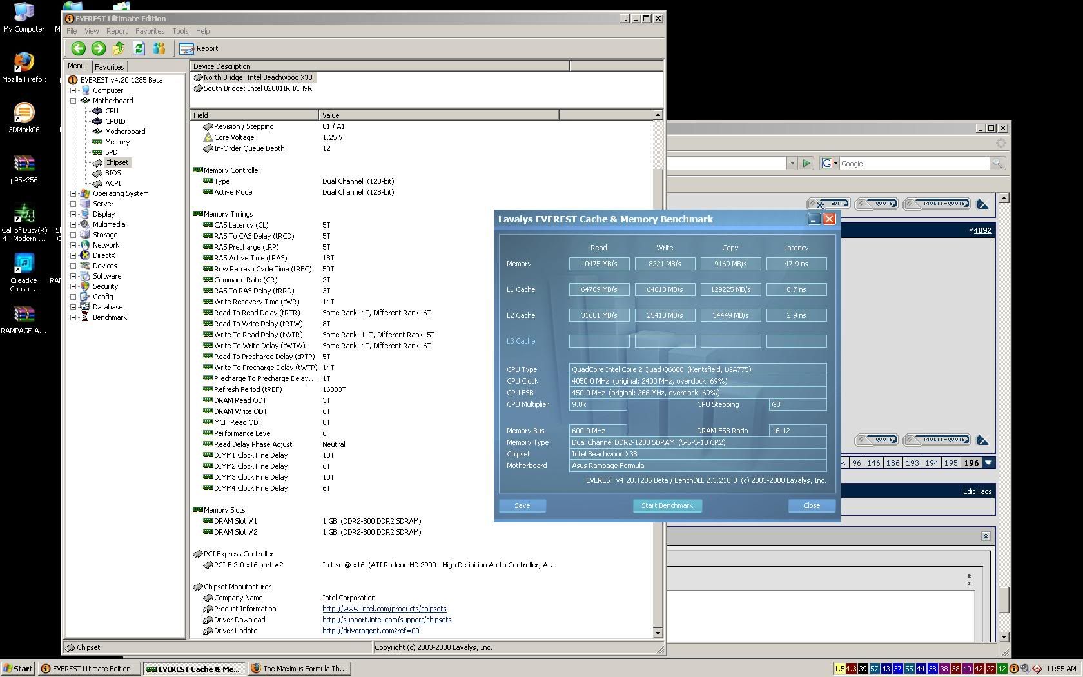Go to page 195 in forum pagination
This screenshot has width=1083, height=677.
pos(951,463)
